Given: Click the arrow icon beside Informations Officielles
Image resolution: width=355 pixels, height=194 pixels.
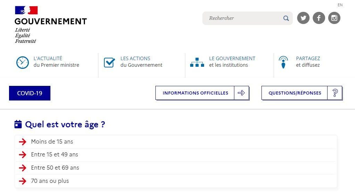Looking at the screenshot, I should pos(241,93).
